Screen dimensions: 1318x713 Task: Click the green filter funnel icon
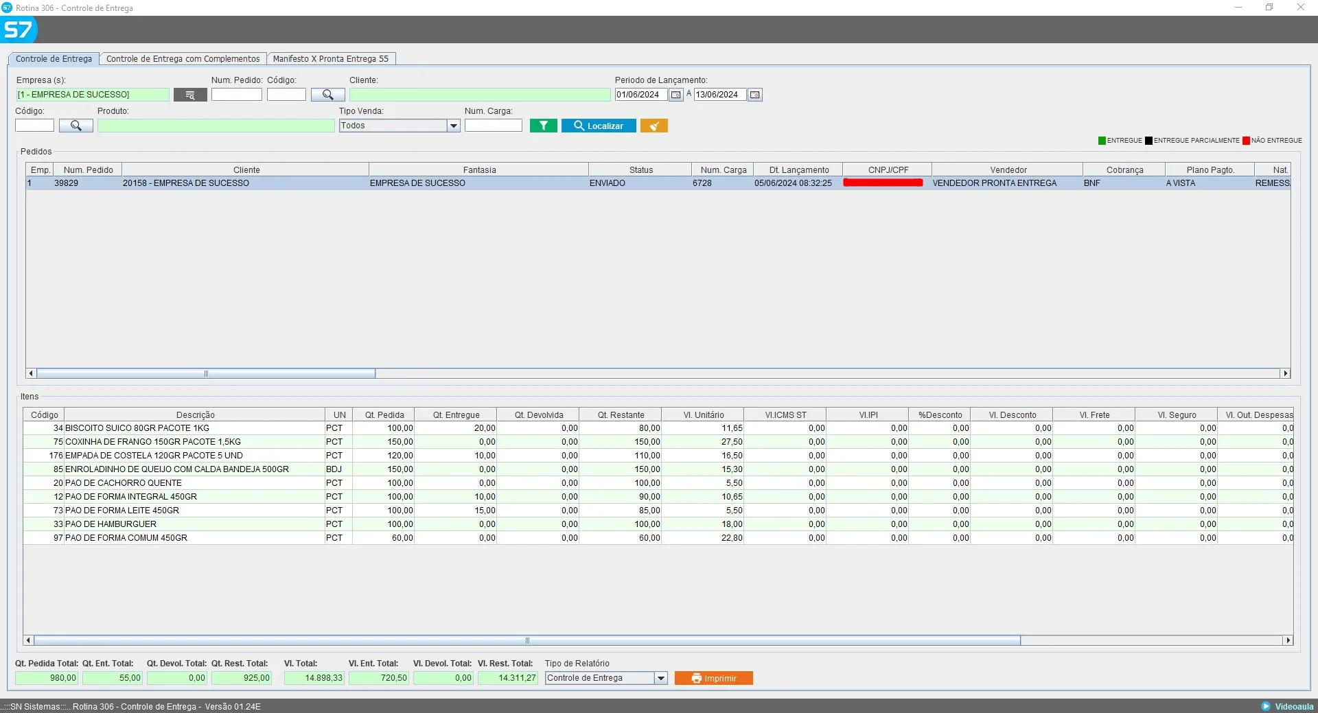[x=543, y=126]
